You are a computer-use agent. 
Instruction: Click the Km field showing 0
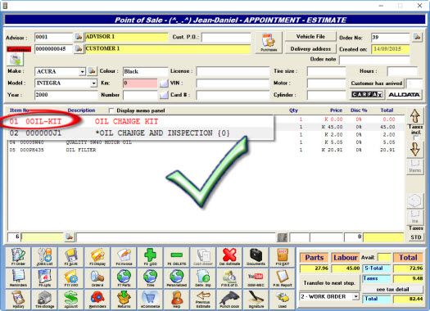click(140, 83)
